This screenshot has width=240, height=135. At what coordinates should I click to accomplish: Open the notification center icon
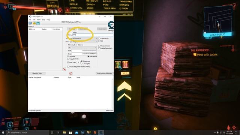tap(236, 132)
